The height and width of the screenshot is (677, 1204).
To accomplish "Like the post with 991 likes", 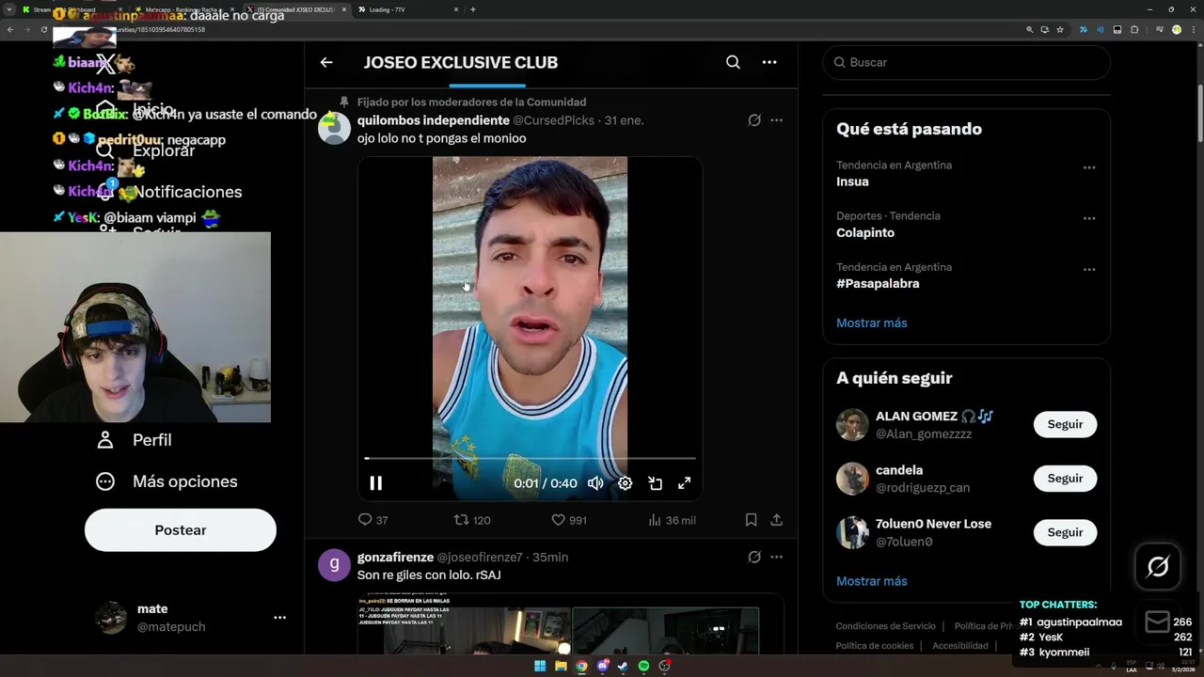I will pyautogui.click(x=568, y=520).
